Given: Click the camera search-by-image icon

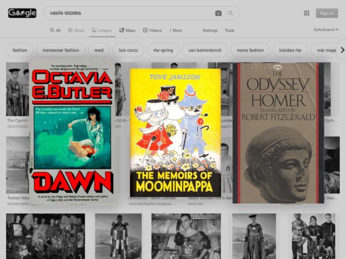Looking at the screenshot, I should [x=218, y=13].
